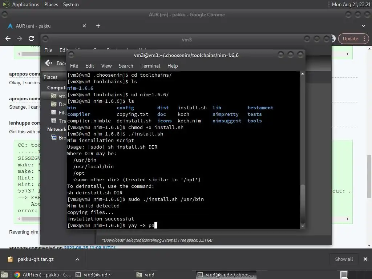Image resolution: width=372 pixels, height=279 pixels.
Task: Open the terminal Help menu
Action: (x=173, y=66)
